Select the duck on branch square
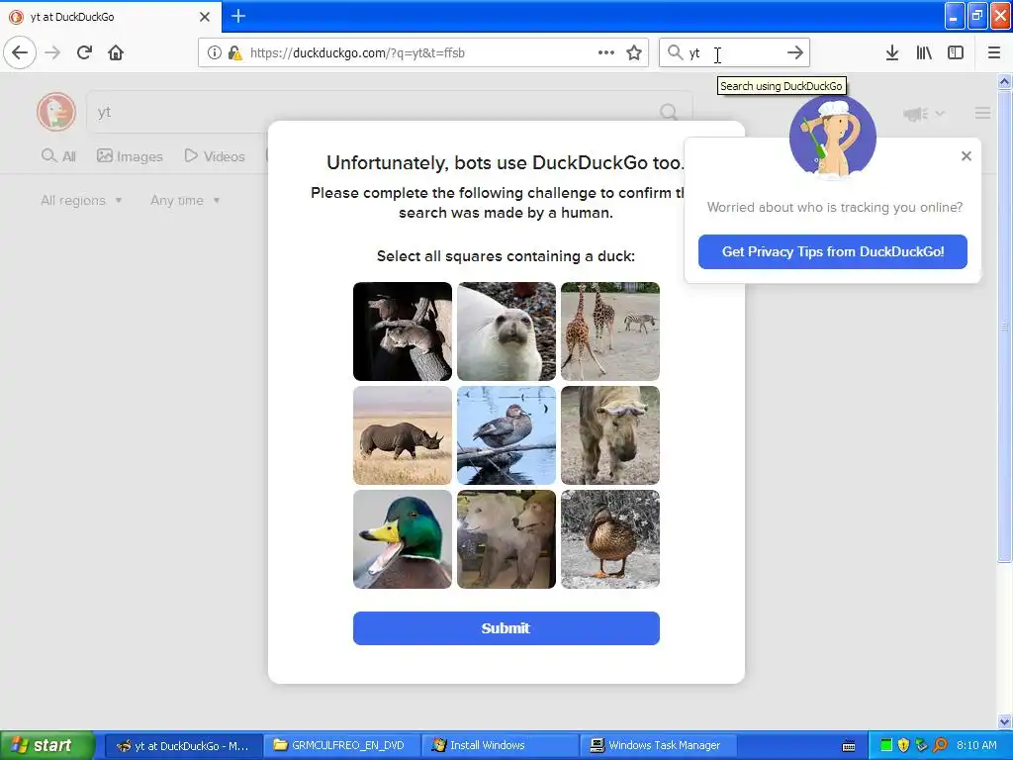This screenshot has width=1013, height=760. (x=506, y=435)
